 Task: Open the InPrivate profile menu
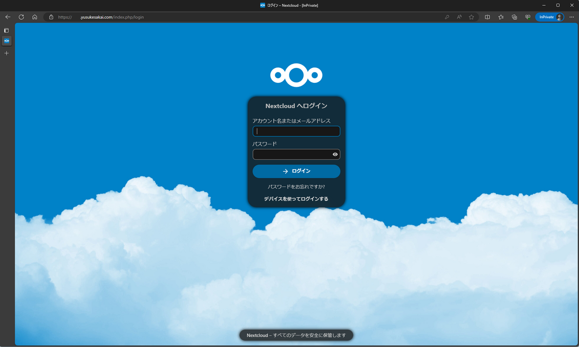point(550,17)
